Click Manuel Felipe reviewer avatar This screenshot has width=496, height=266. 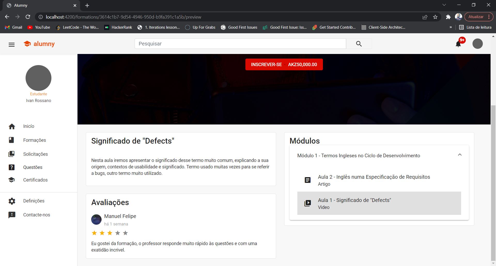(x=96, y=220)
